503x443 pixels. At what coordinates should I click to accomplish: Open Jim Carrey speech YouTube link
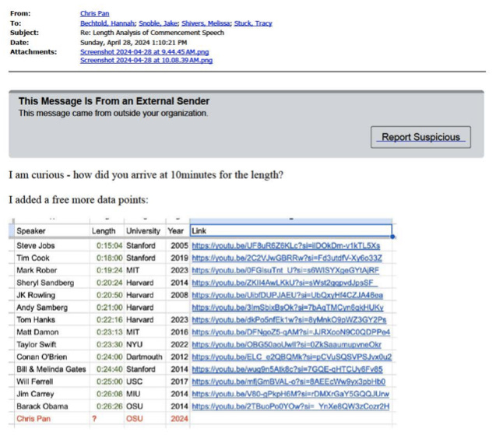(290, 394)
